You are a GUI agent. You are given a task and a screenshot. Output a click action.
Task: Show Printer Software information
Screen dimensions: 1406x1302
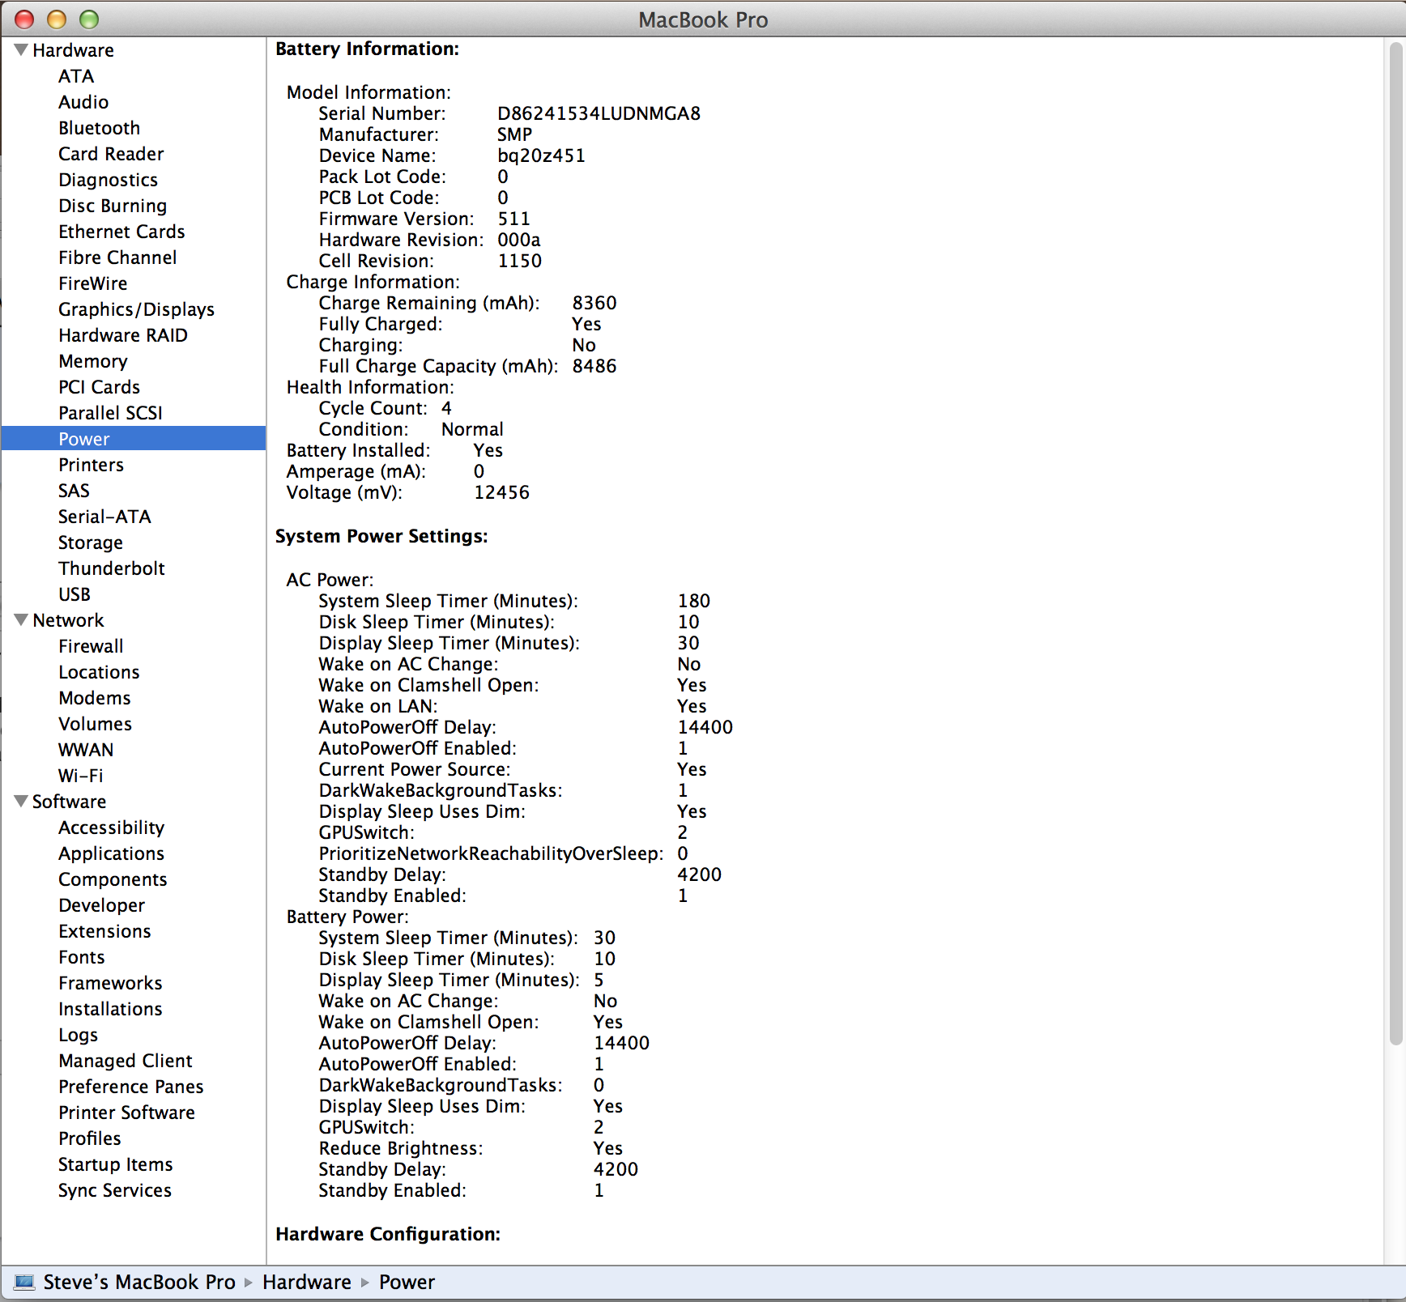pos(126,1113)
